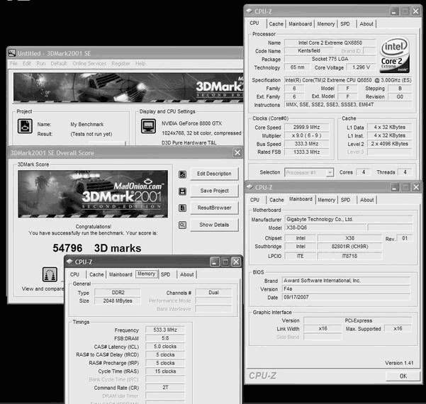Click the Save Project floppy disk icon
This screenshot has width=426, height=404.
coord(182,191)
